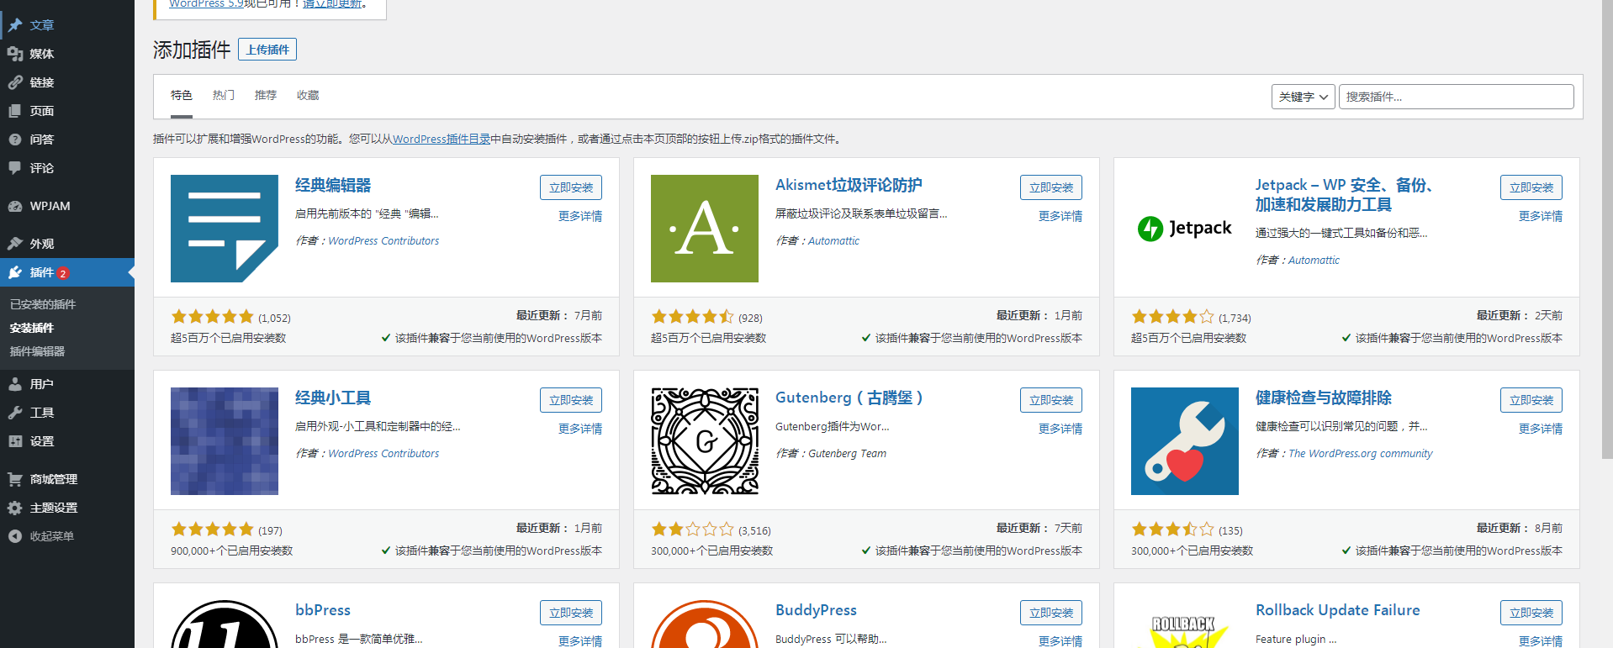The width and height of the screenshot is (1613, 648).
Task: Click the 上传插件 button
Action: [267, 50]
